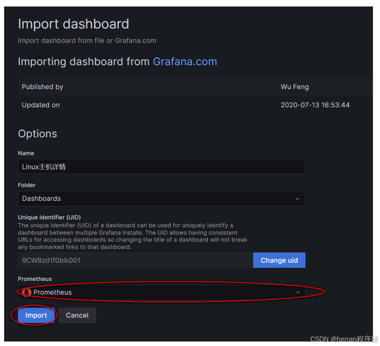Click the UID field 9CWBzd1f0bik001
380x346 pixels.
coord(136,261)
